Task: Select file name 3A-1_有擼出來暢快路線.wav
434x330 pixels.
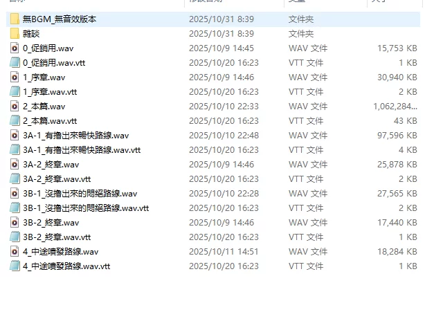Action: click(x=76, y=136)
